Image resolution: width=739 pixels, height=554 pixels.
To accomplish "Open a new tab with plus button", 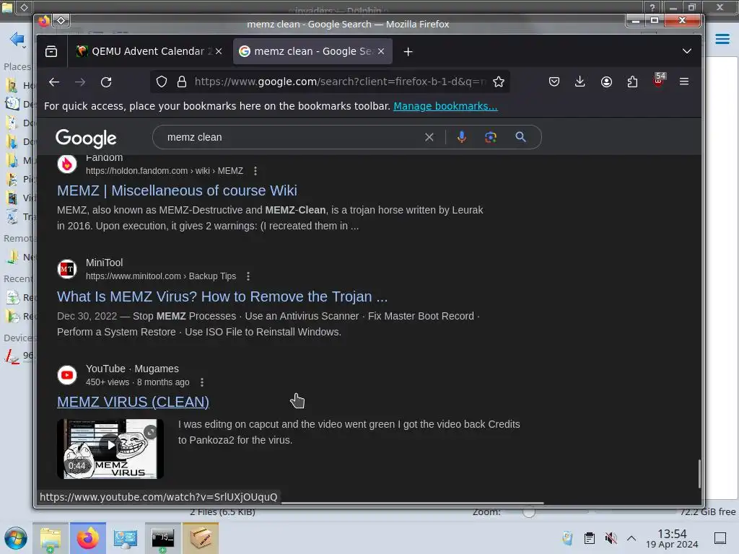I will pyautogui.click(x=408, y=52).
